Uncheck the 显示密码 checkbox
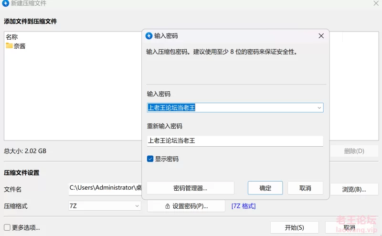The image size is (382, 236). click(150, 159)
